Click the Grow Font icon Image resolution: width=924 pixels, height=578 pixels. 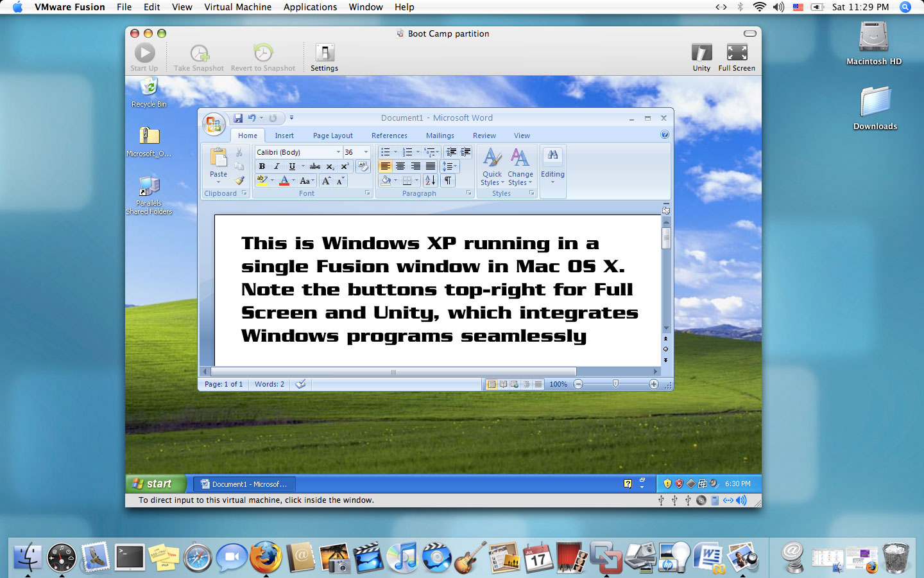pyautogui.click(x=326, y=181)
